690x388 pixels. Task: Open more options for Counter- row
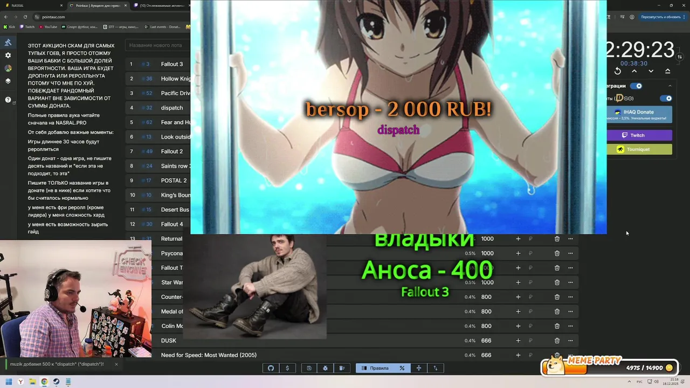tap(570, 297)
